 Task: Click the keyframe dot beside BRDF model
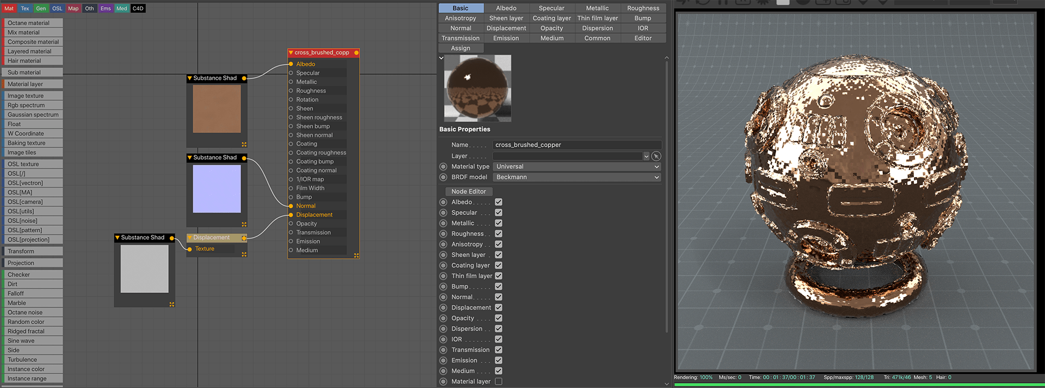443,177
